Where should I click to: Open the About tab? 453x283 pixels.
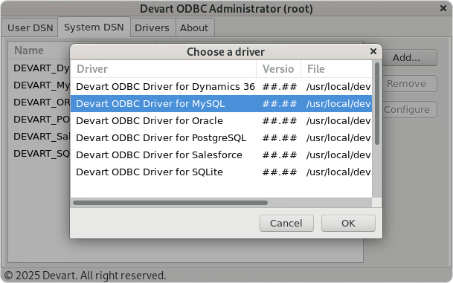point(194,28)
